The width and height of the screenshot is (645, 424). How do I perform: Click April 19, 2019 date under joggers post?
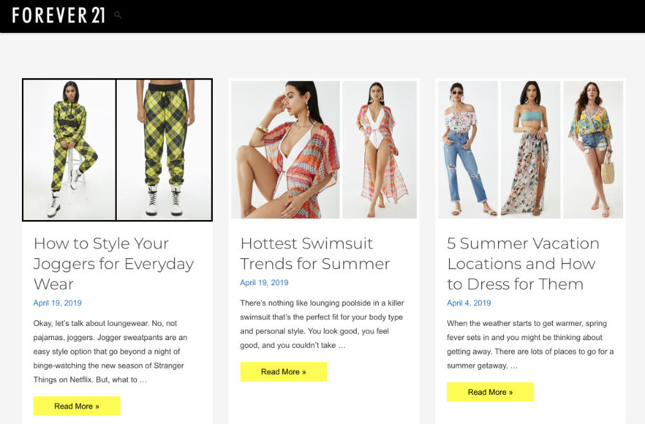tap(57, 303)
